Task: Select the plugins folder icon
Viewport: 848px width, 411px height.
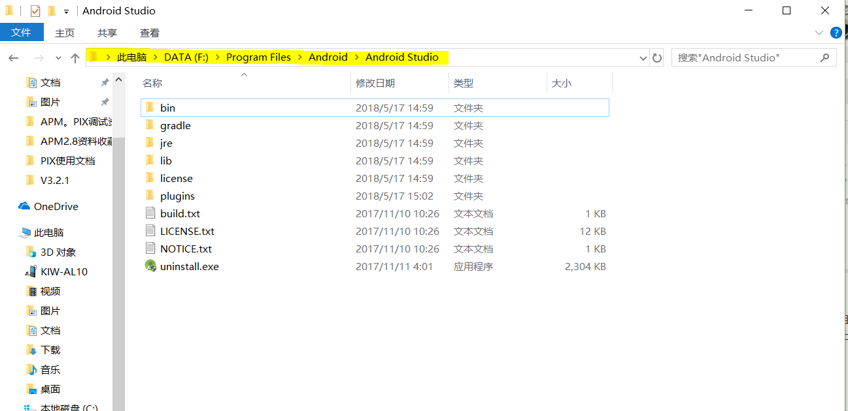Action: click(150, 196)
